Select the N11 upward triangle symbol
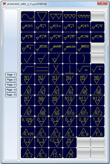Image resolution: width=110 pixels, height=164 pixels. 84,111
